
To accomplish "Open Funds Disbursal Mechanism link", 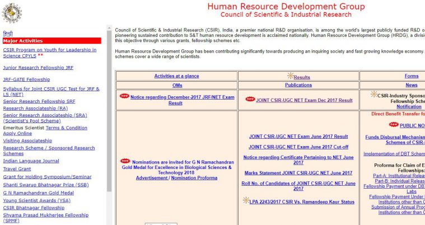I will 395,139.
